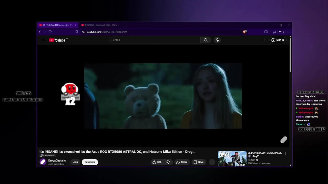
Task: Click the scrollbar down arrow
Action: point(290,165)
